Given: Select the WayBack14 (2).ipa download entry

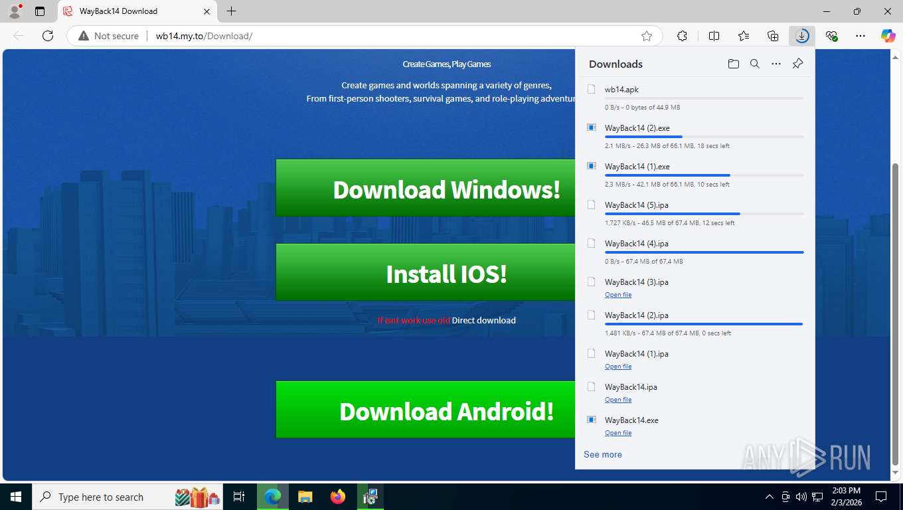Looking at the screenshot, I should (x=694, y=323).
